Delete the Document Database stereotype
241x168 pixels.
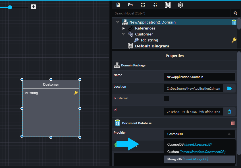click(x=233, y=123)
